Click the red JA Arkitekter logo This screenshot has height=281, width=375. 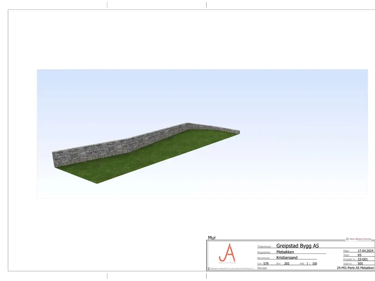(x=227, y=253)
